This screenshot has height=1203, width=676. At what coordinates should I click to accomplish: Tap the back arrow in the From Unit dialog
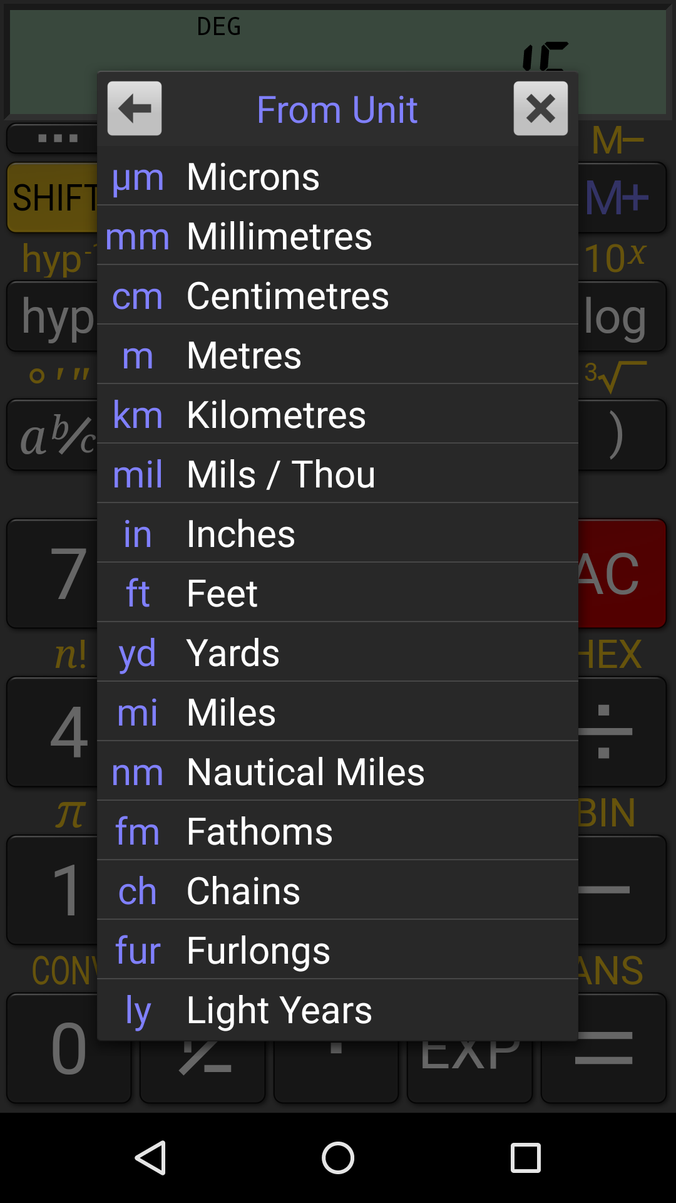pos(134,109)
